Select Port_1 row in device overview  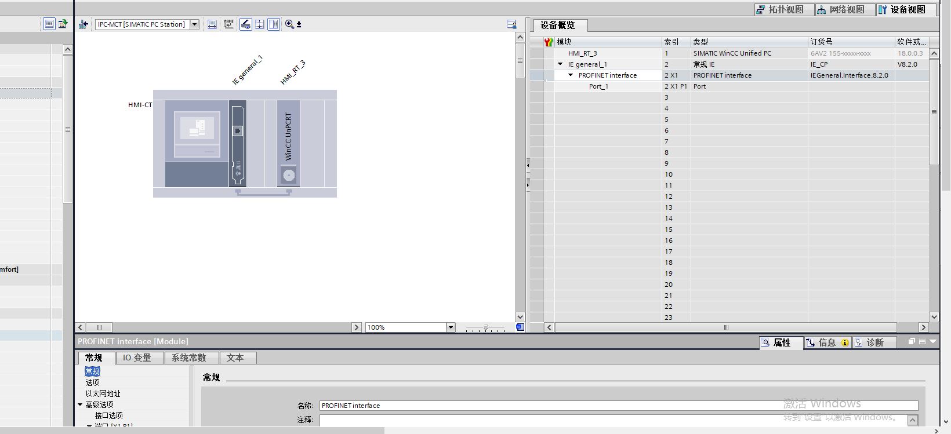pyautogui.click(x=598, y=86)
